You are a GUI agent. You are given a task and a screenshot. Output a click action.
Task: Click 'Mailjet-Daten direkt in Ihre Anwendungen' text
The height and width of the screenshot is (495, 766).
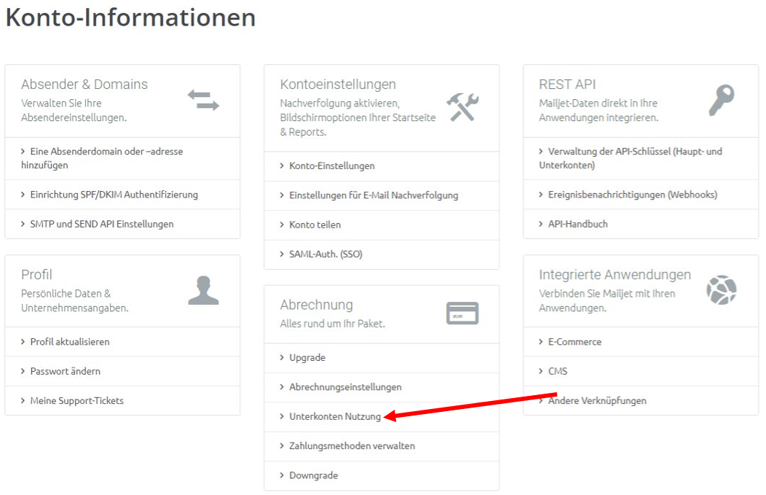point(599,110)
